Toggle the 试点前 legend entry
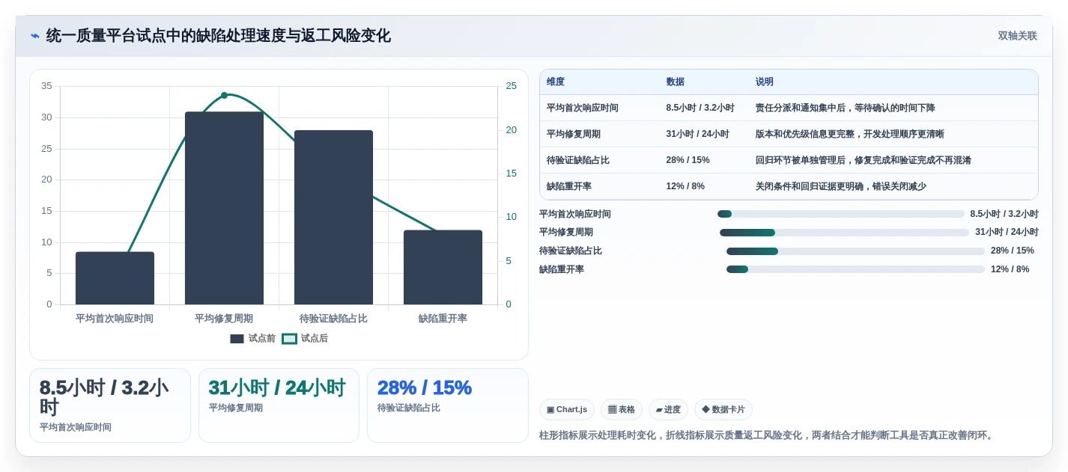The width and height of the screenshot is (1068, 472). 252,339
